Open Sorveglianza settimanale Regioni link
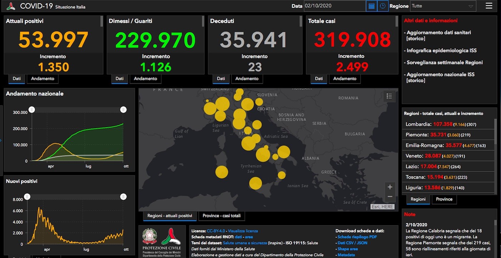The height and width of the screenshot is (258, 501). 445,63
